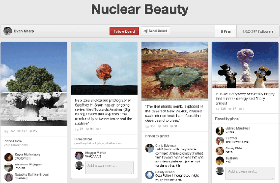Open the tree and mushroom cloud pin

(x=34, y=84)
